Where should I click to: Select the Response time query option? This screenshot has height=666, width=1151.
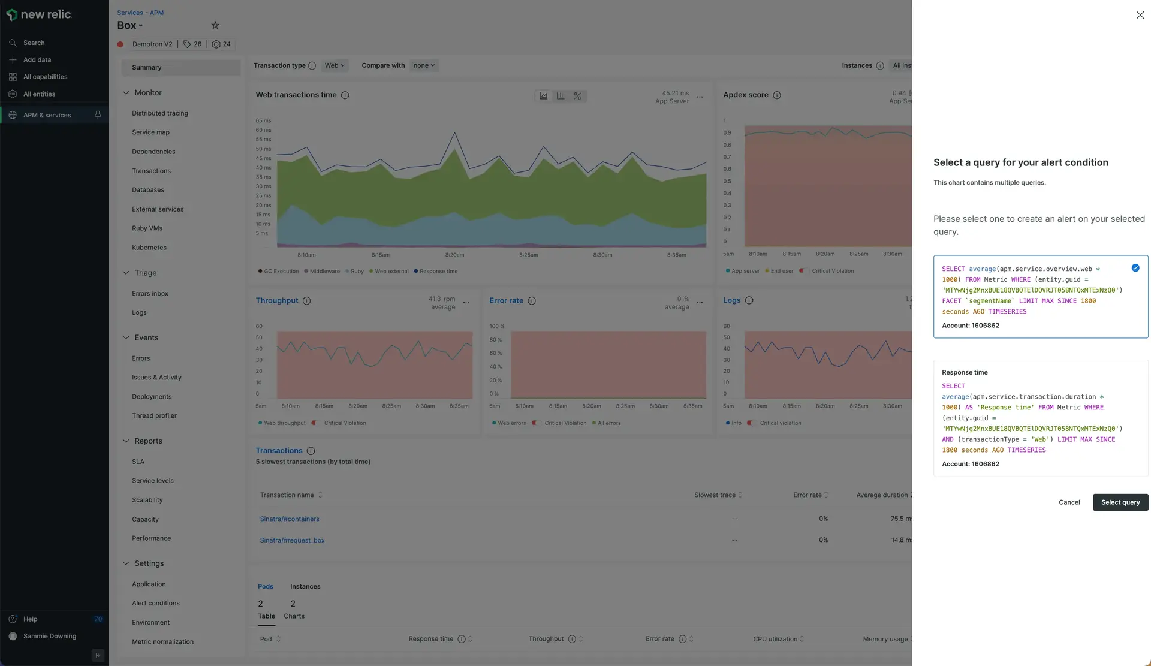(1041, 418)
